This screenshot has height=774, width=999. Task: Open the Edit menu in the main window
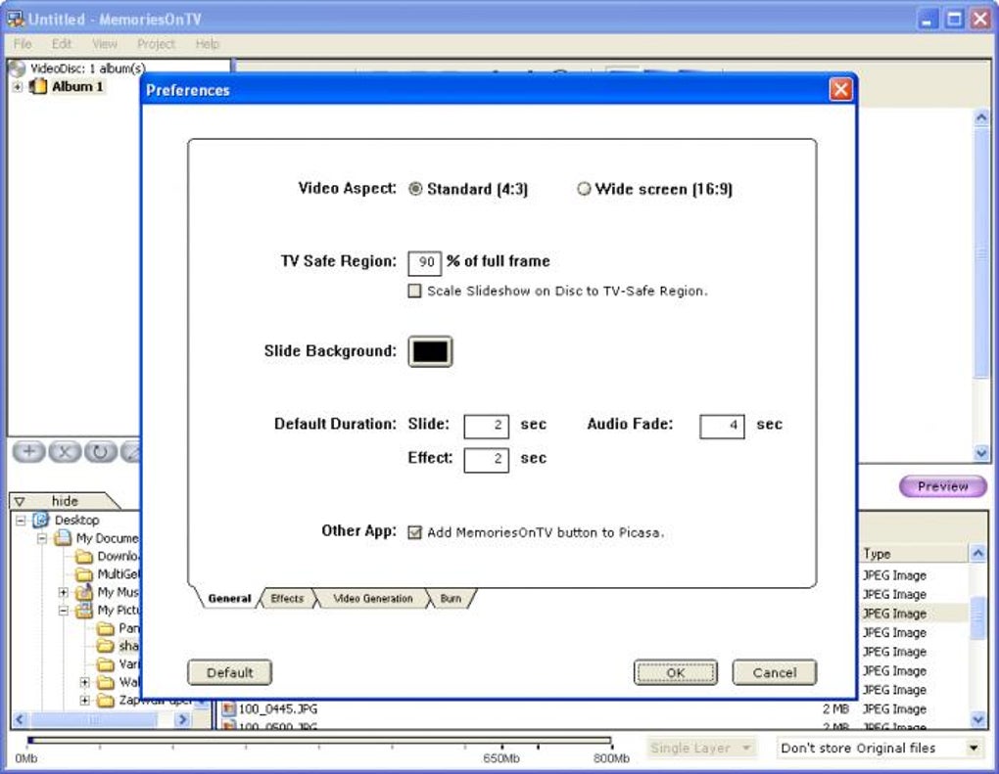(62, 44)
